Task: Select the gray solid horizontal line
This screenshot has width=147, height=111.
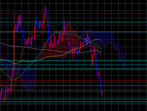Action: tap(73, 91)
